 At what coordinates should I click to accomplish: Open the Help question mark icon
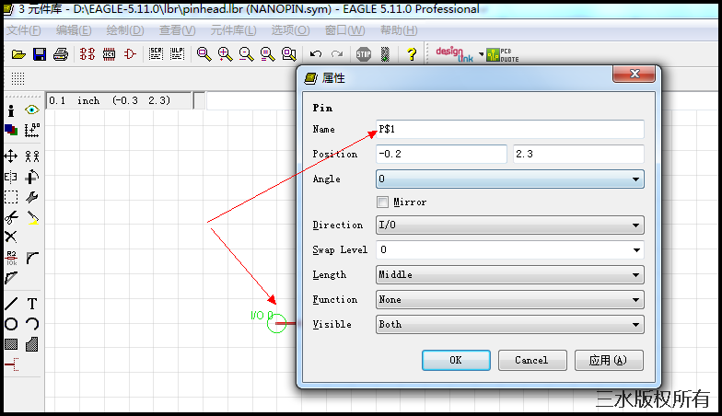click(x=411, y=54)
